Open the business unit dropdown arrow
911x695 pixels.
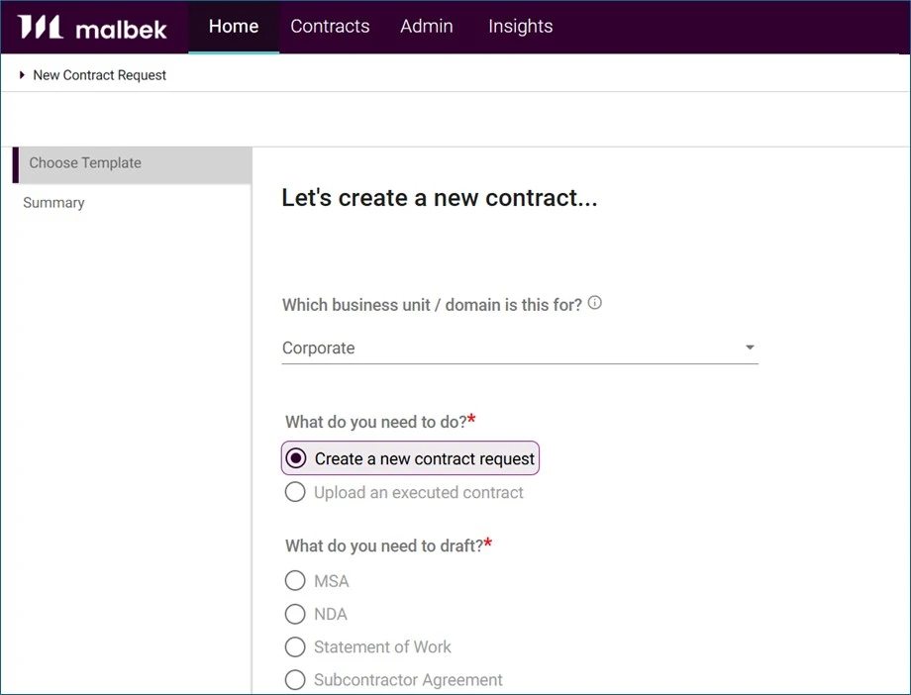tap(750, 347)
